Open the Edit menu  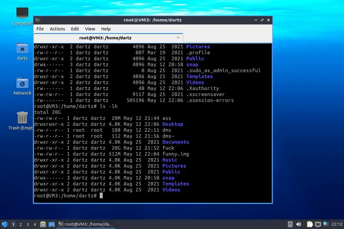(x=75, y=29)
